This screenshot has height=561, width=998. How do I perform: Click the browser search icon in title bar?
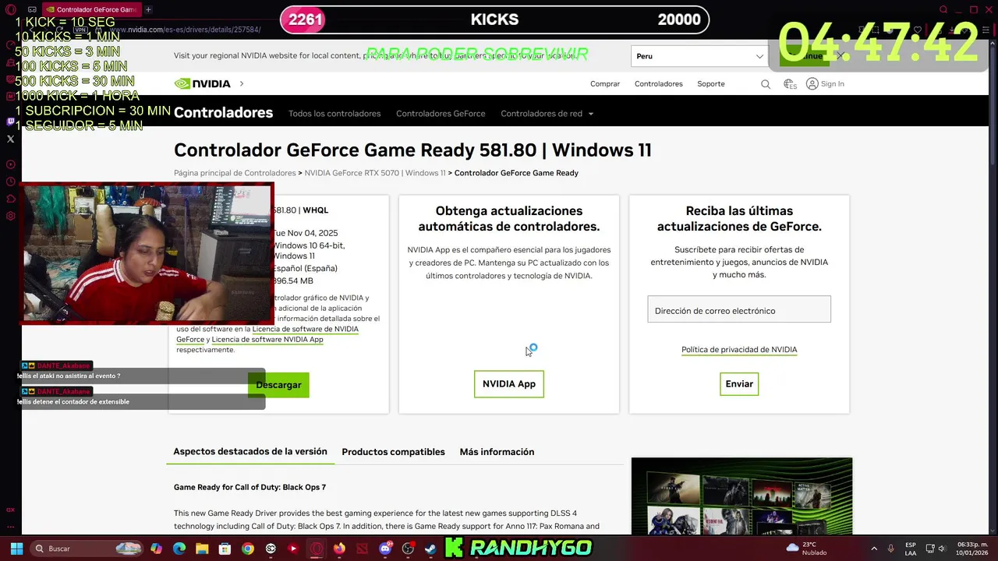943,10
